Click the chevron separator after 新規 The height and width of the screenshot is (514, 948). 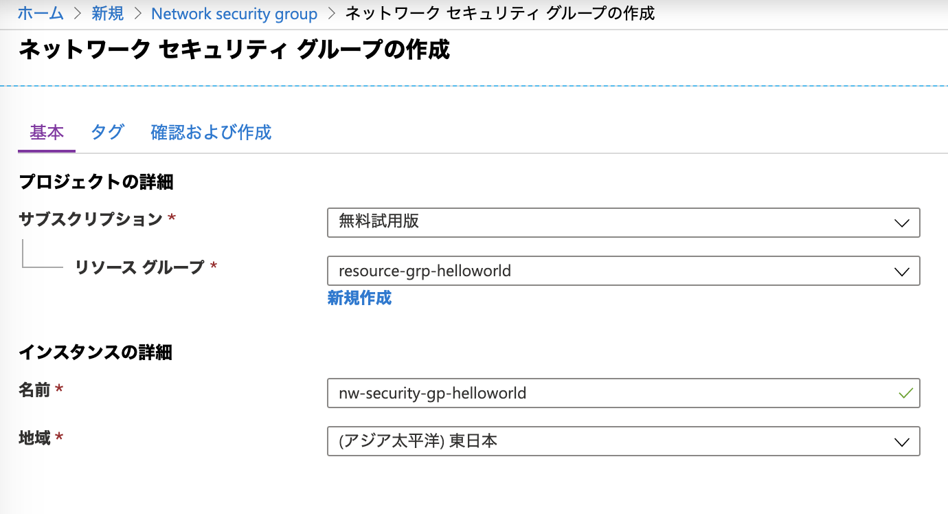click(x=137, y=14)
